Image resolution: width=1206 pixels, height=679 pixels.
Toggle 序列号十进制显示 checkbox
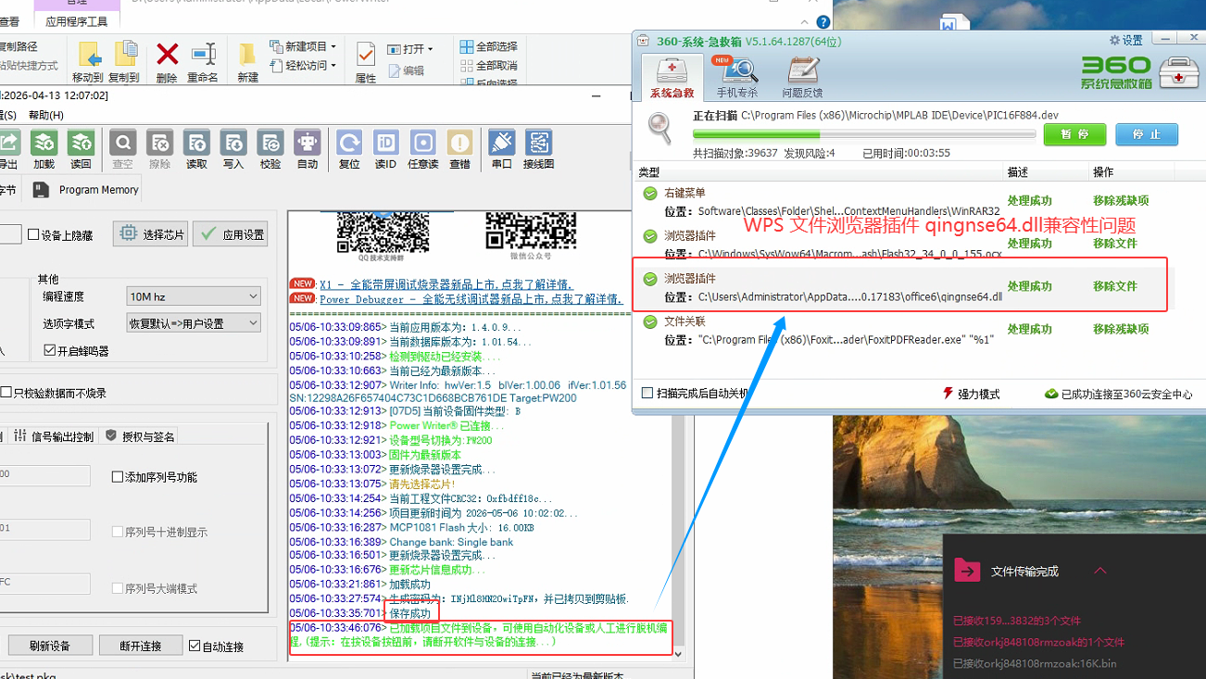coord(118,532)
